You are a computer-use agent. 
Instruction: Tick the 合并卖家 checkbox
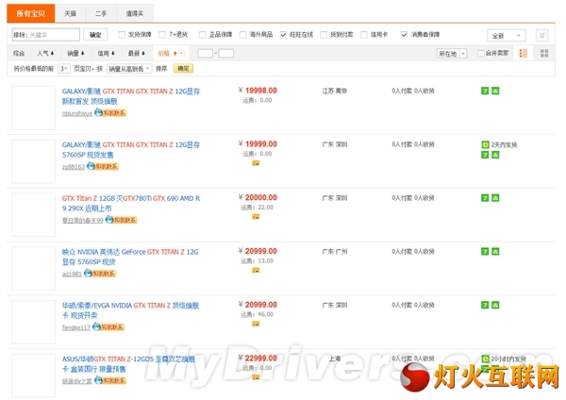(481, 53)
